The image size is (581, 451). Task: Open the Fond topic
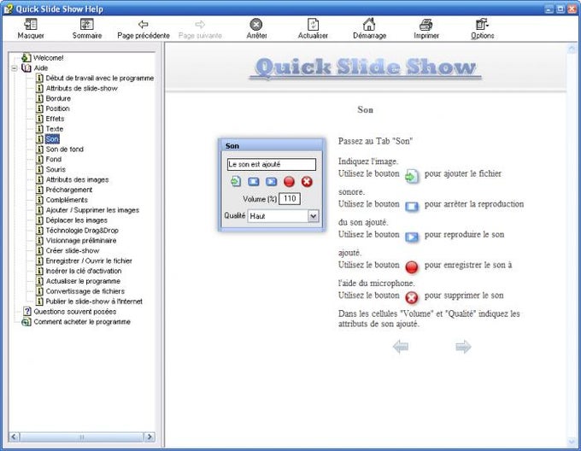tap(53, 159)
